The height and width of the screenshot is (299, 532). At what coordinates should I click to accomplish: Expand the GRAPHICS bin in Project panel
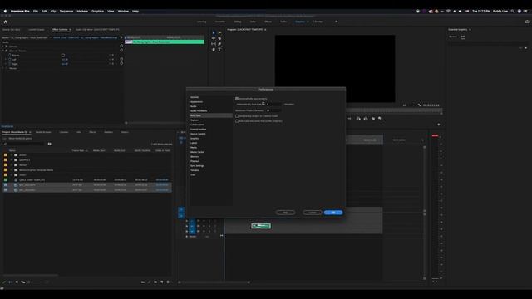click(11, 160)
